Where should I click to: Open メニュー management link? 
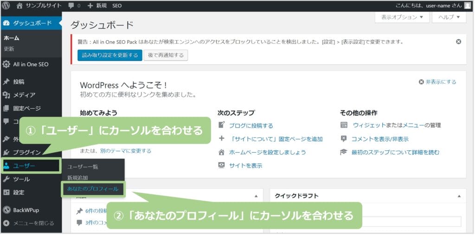pyautogui.click(x=413, y=125)
